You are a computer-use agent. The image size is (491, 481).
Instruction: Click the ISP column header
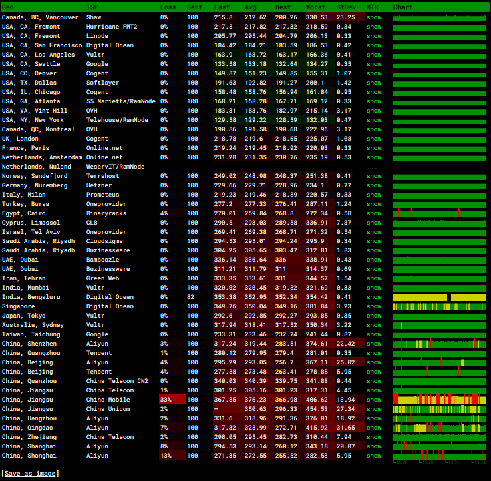(92, 7)
